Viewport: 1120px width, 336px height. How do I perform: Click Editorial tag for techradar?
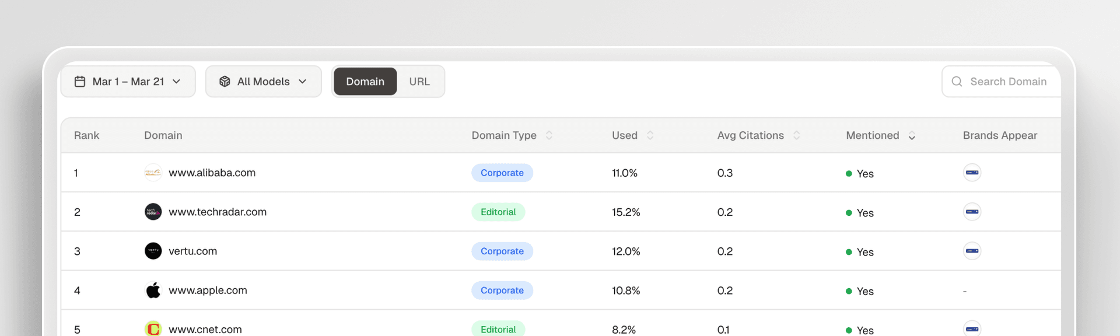coord(498,212)
